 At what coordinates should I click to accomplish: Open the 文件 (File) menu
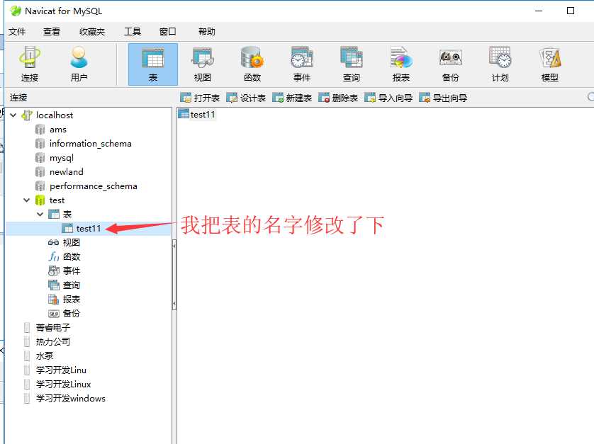click(17, 32)
